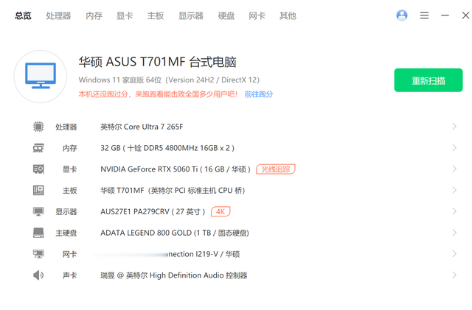Click the 4K badge on monitor row
The image size is (472, 310).
221,211
